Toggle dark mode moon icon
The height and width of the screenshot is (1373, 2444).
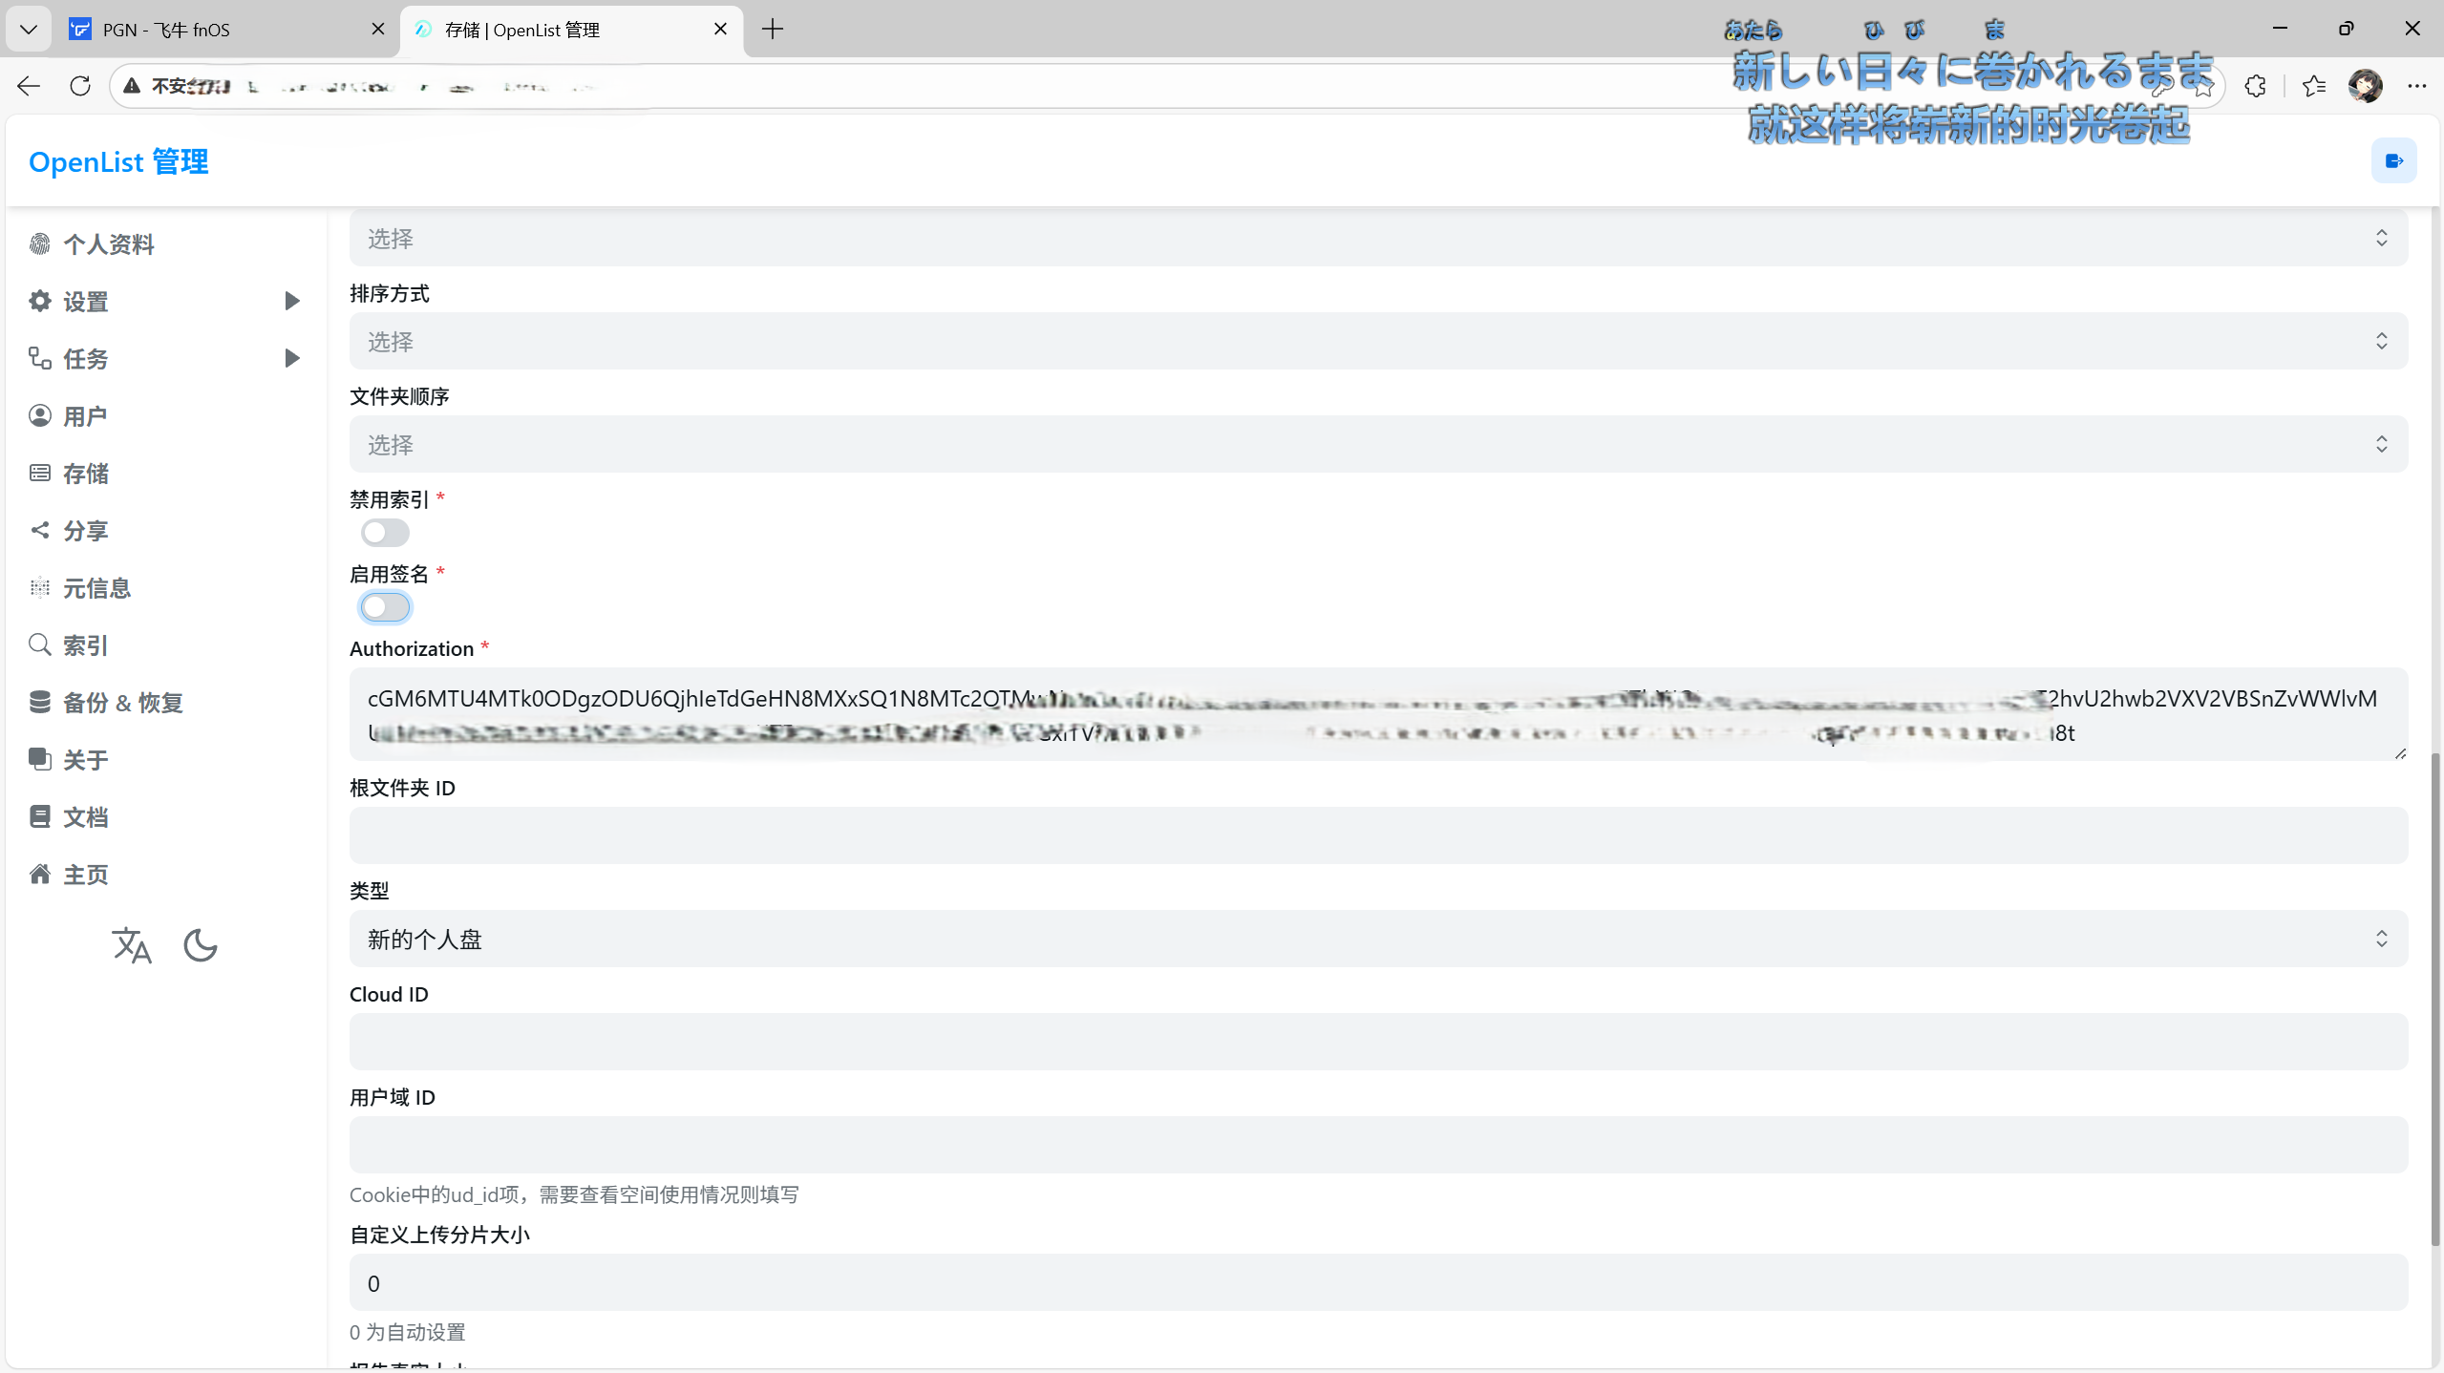point(201,946)
